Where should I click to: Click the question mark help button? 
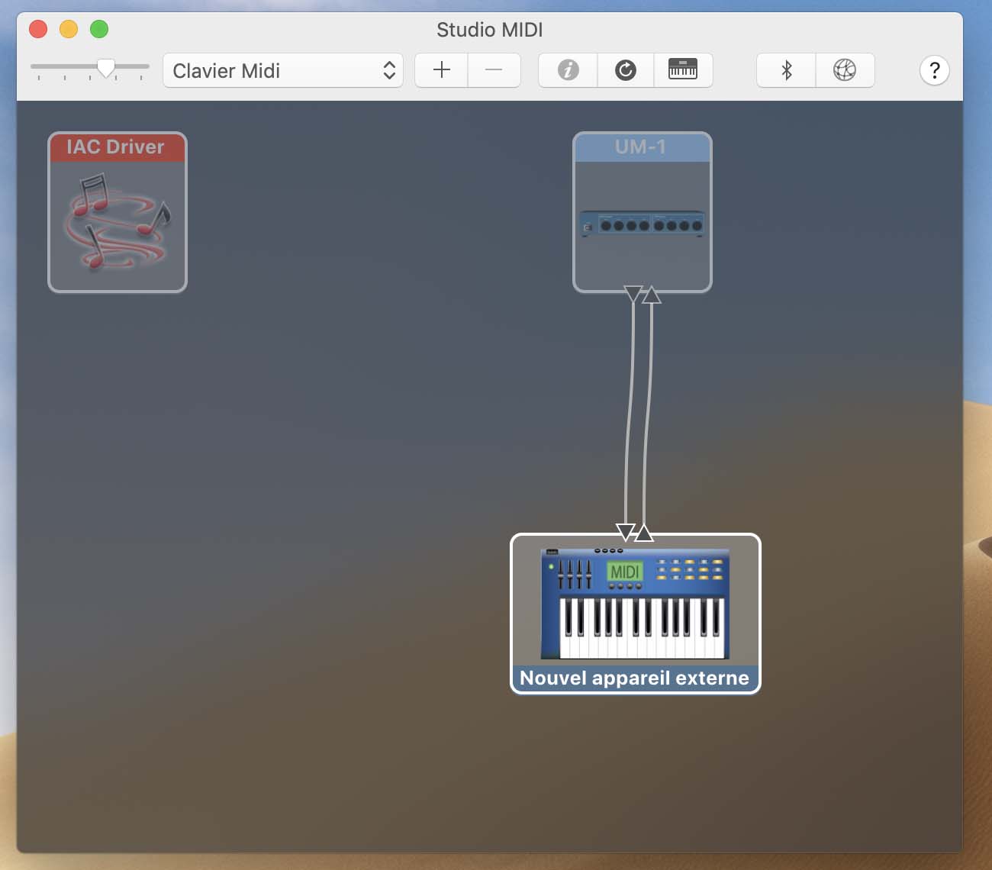(934, 70)
